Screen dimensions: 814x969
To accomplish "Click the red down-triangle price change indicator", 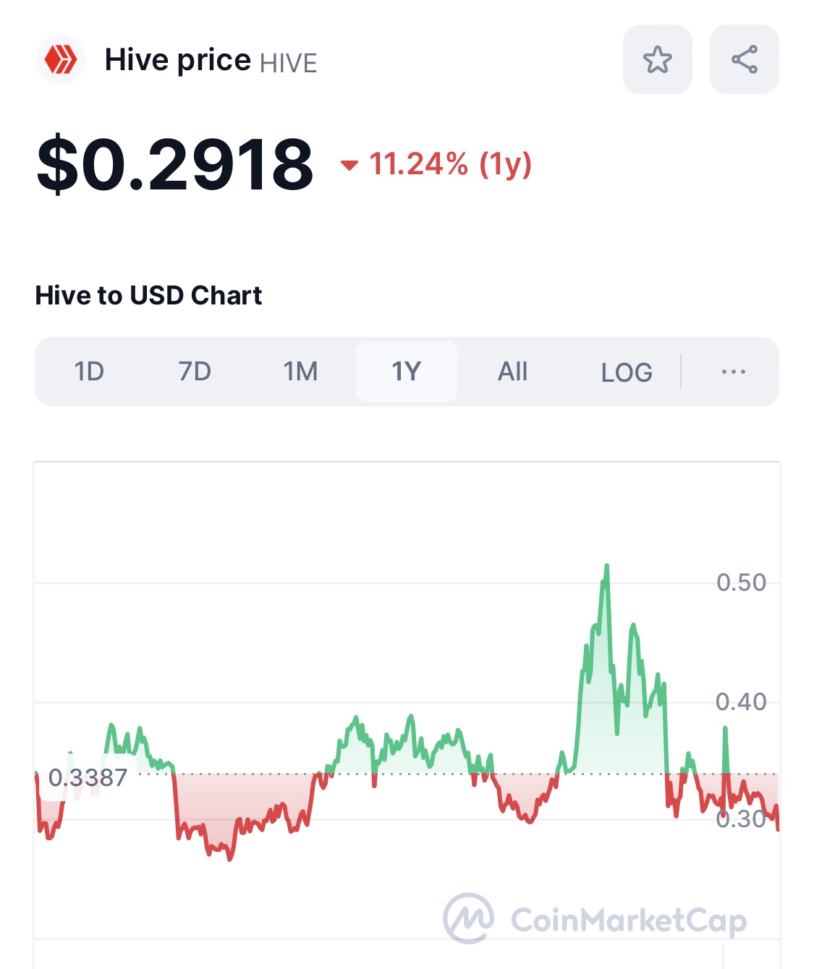I will [349, 166].
